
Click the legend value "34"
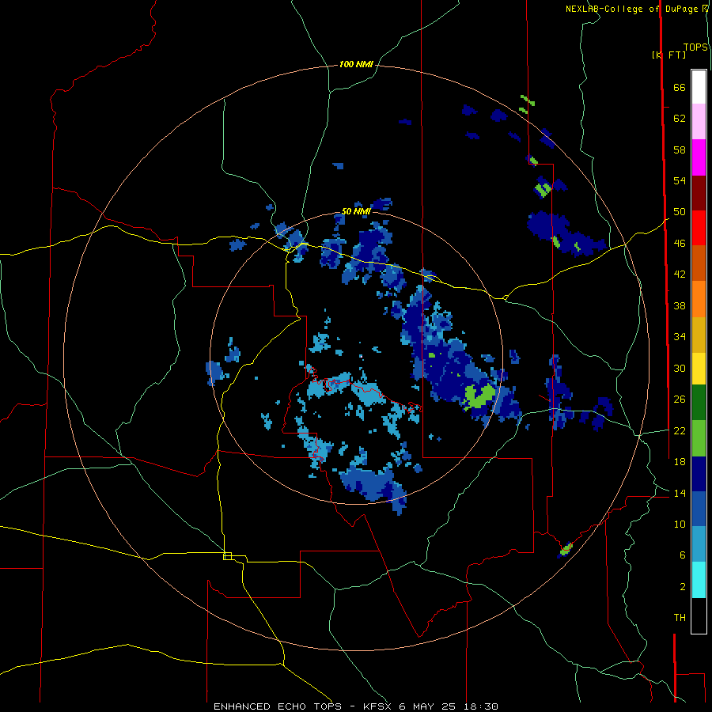coord(680,337)
